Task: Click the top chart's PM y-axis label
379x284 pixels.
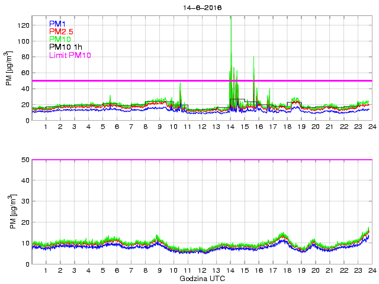Action: click(9, 68)
